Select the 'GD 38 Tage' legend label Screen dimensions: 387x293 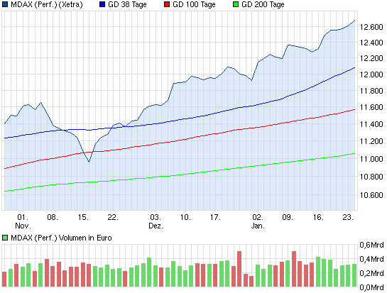coord(127,4)
